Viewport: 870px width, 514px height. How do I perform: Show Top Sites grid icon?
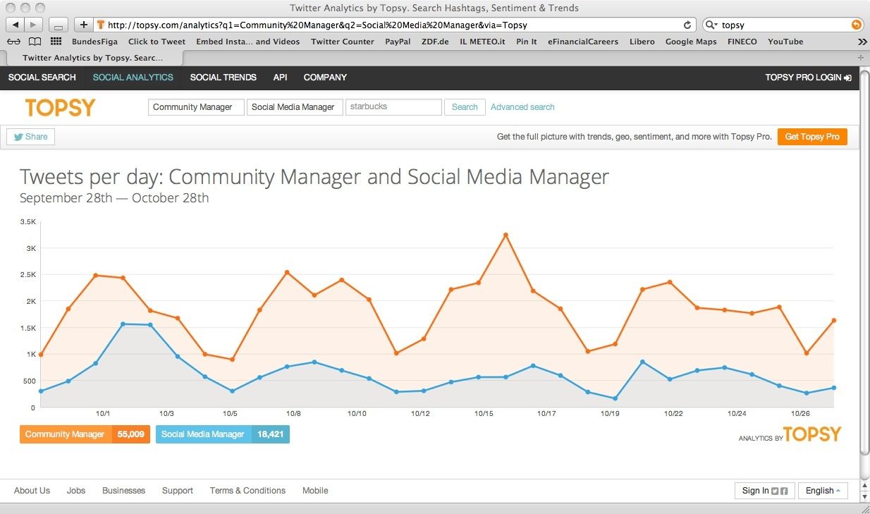click(x=56, y=42)
